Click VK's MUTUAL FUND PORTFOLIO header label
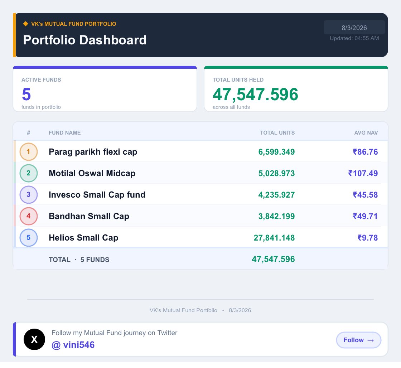Screen dimensions: 401x368 [74, 24]
